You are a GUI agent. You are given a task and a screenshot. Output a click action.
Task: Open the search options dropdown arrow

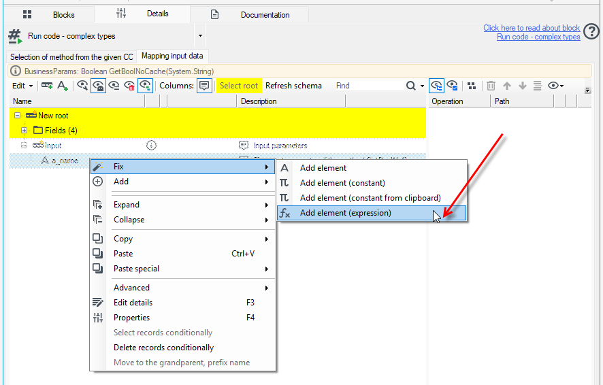point(422,86)
